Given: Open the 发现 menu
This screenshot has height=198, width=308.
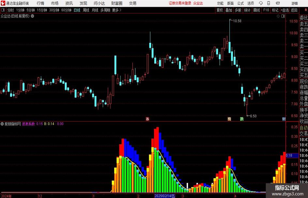Looking at the screenshot, I should [x=83, y=3].
